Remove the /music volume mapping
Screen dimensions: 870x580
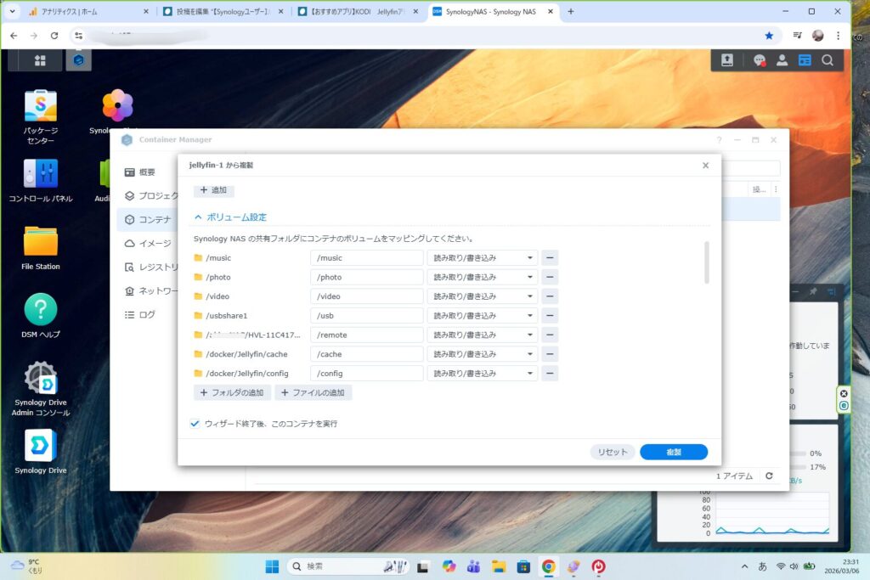pyautogui.click(x=550, y=257)
